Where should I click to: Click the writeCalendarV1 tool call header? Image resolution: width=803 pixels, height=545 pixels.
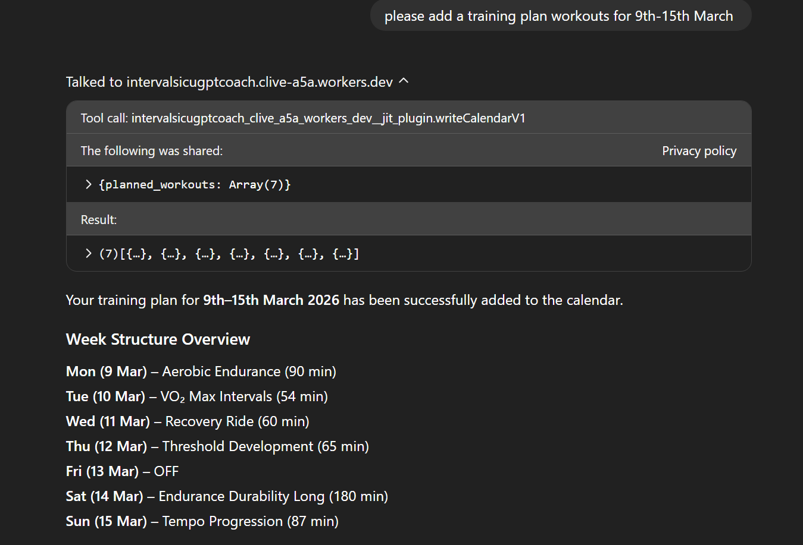click(x=303, y=118)
